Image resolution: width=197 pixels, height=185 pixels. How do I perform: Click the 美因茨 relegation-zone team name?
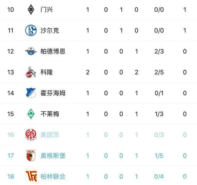pos(50,135)
